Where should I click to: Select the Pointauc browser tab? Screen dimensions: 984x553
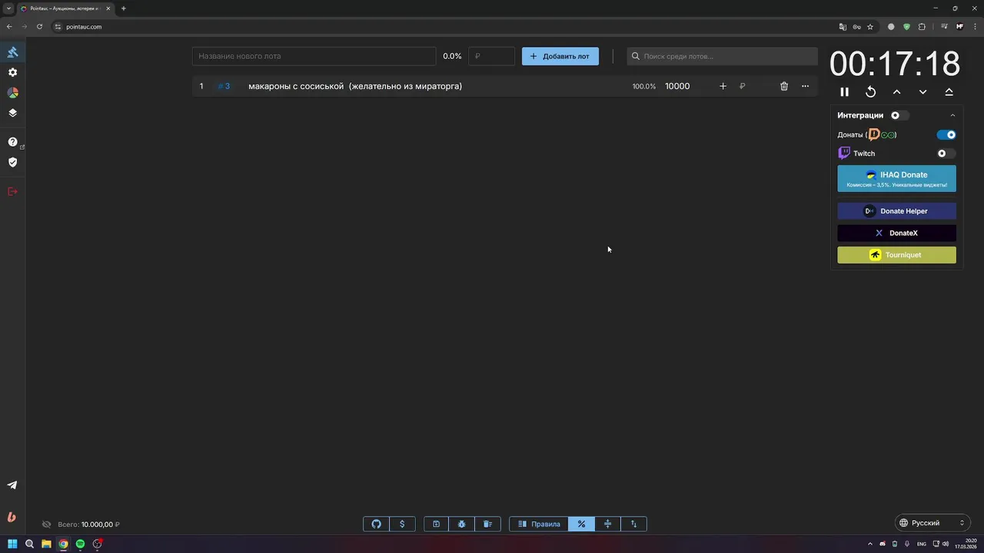point(65,8)
